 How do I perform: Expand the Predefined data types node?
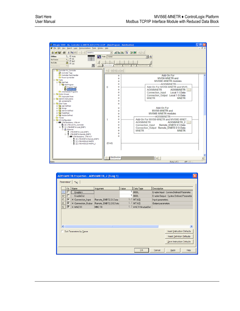(x=57, y=113)
